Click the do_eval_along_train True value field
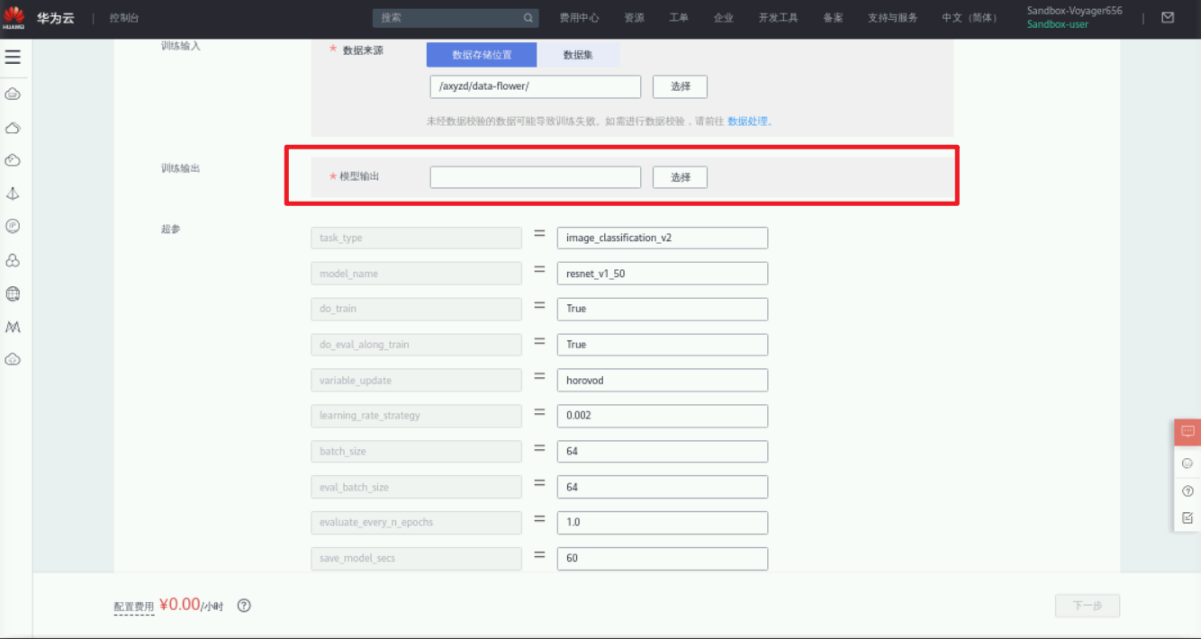The image size is (1201, 639). click(x=663, y=345)
